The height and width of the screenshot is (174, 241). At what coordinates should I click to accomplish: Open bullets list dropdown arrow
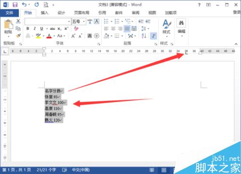[x=111, y=21]
